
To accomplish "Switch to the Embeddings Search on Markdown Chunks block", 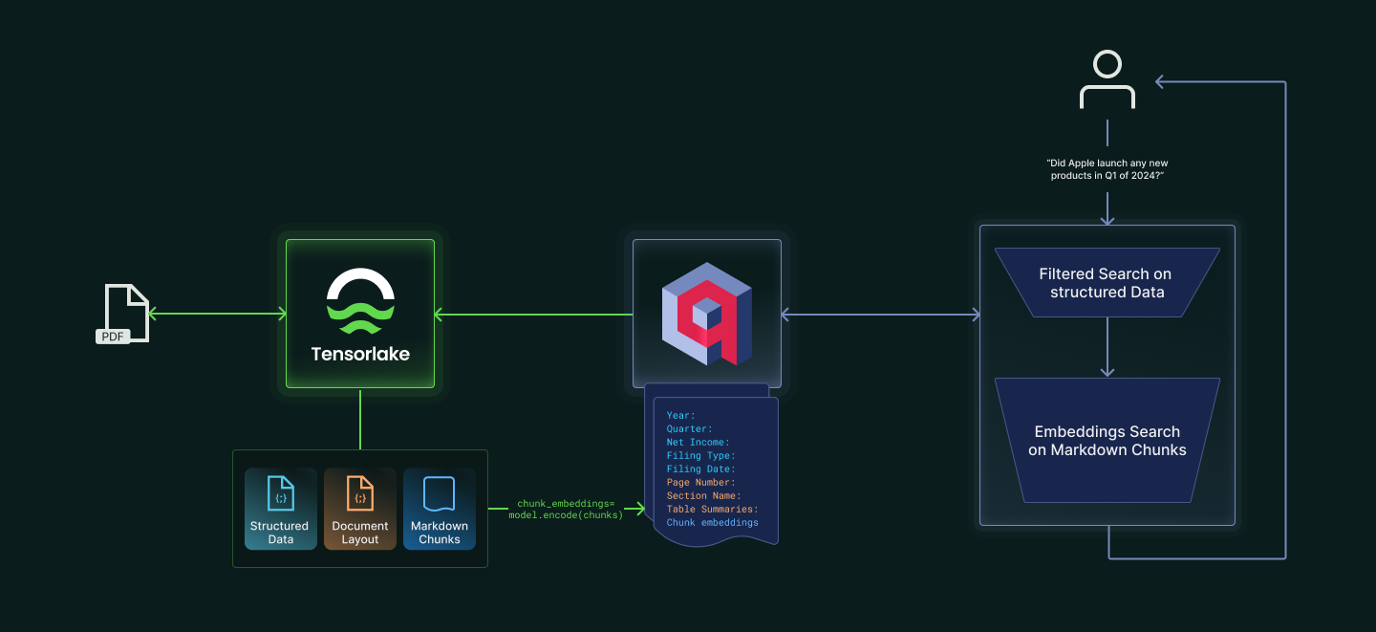I will coord(1107,440).
